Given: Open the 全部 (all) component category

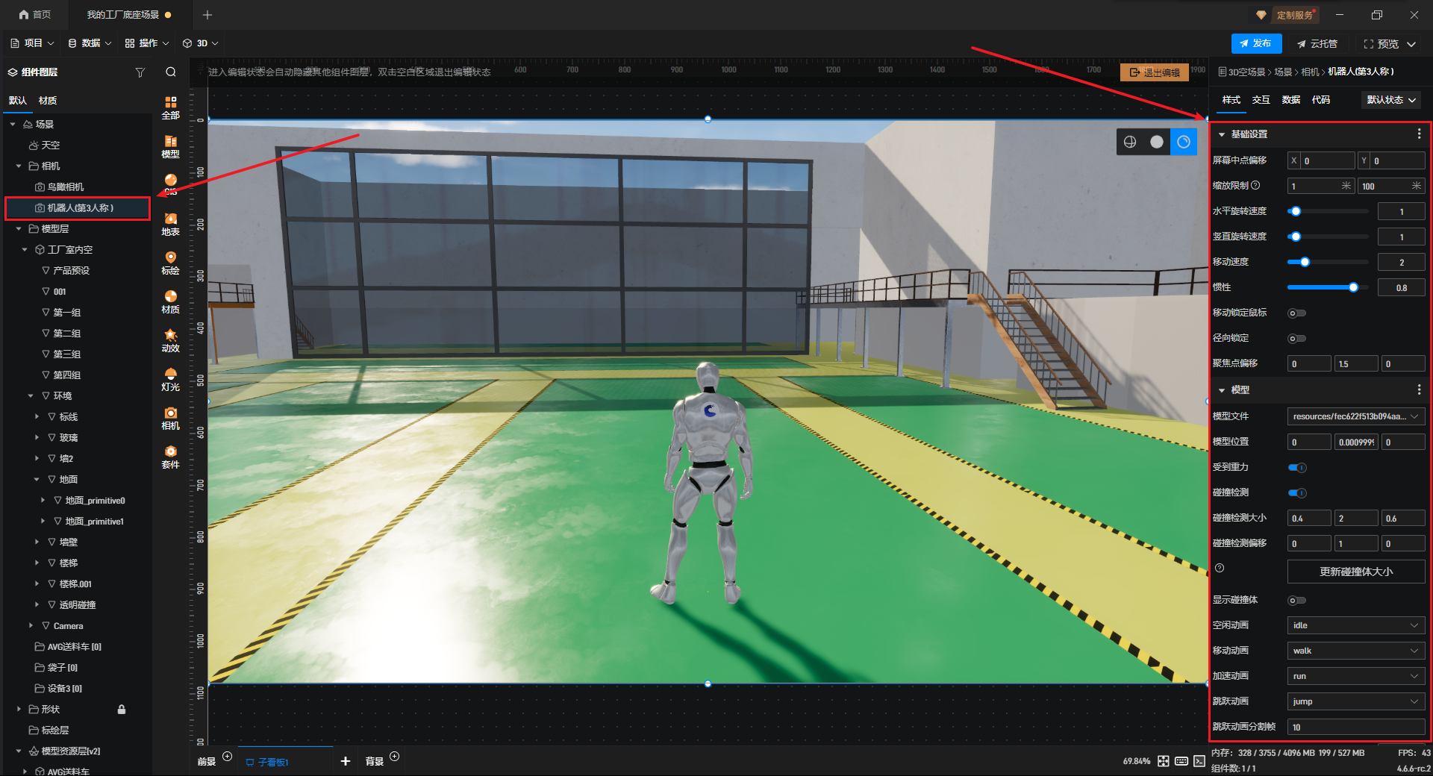Looking at the screenshot, I should click(x=171, y=107).
